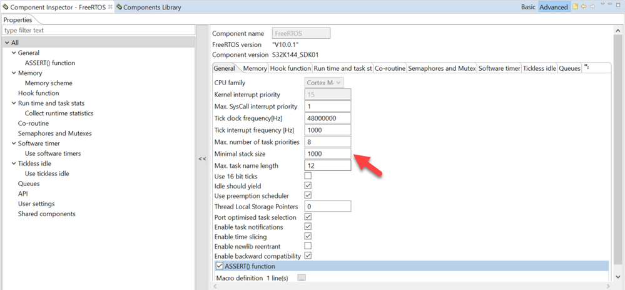
Task: Toggle Enable backward compatibility checkbox
Action: 308,256
